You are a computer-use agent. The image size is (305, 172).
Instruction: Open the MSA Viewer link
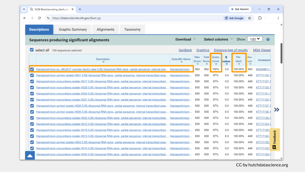(x=262, y=50)
